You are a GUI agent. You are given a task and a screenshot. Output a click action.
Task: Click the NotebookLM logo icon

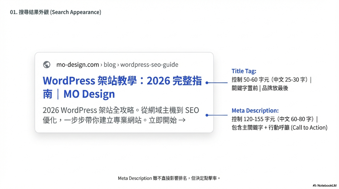pyautogui.click(x=315, y=186)
